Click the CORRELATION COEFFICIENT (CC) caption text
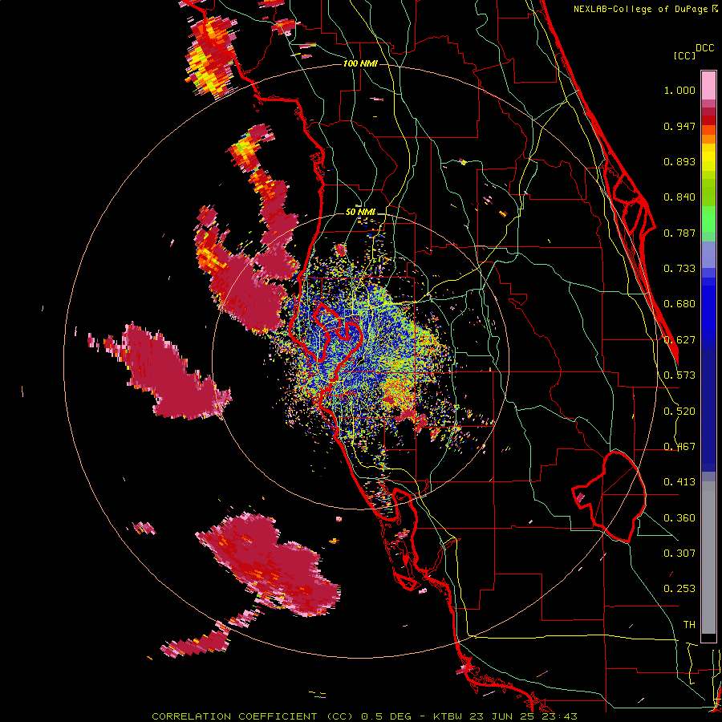 (254, 716)
